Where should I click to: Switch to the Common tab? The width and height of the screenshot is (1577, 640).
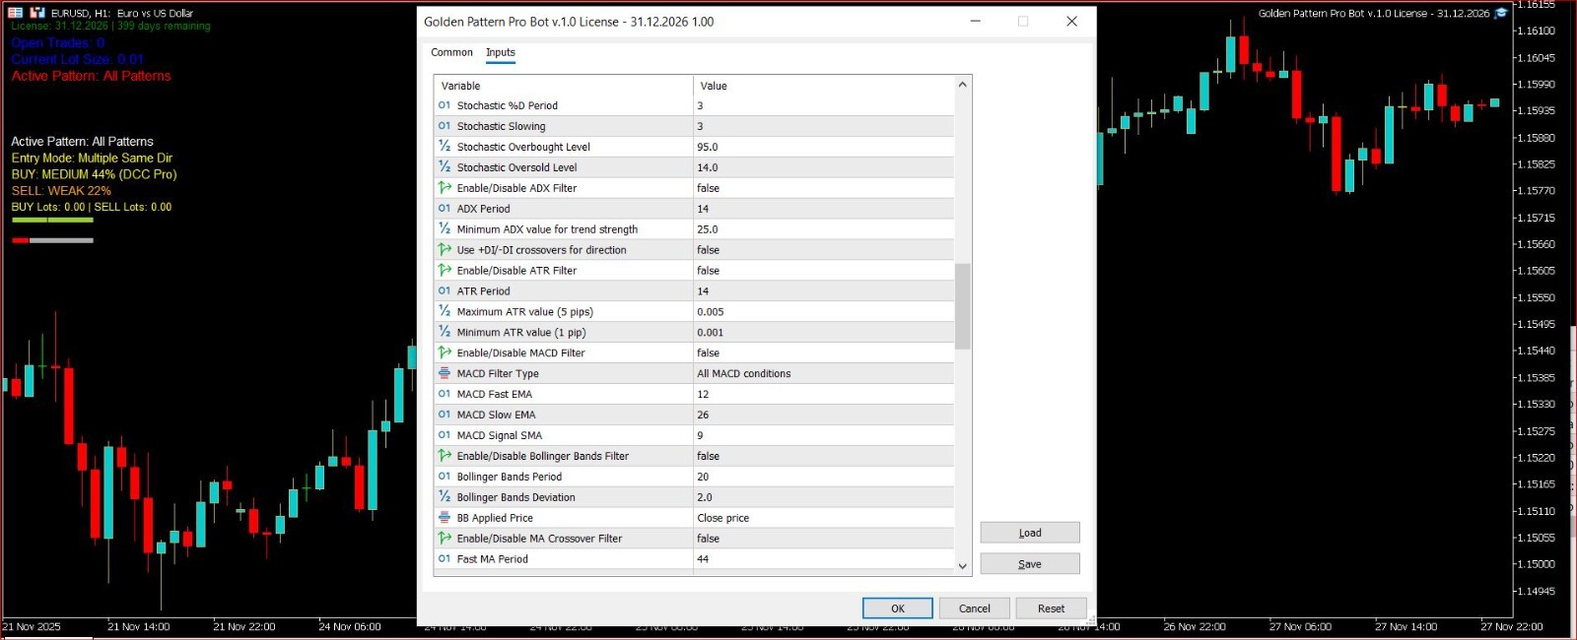click(x=451, y=52)
